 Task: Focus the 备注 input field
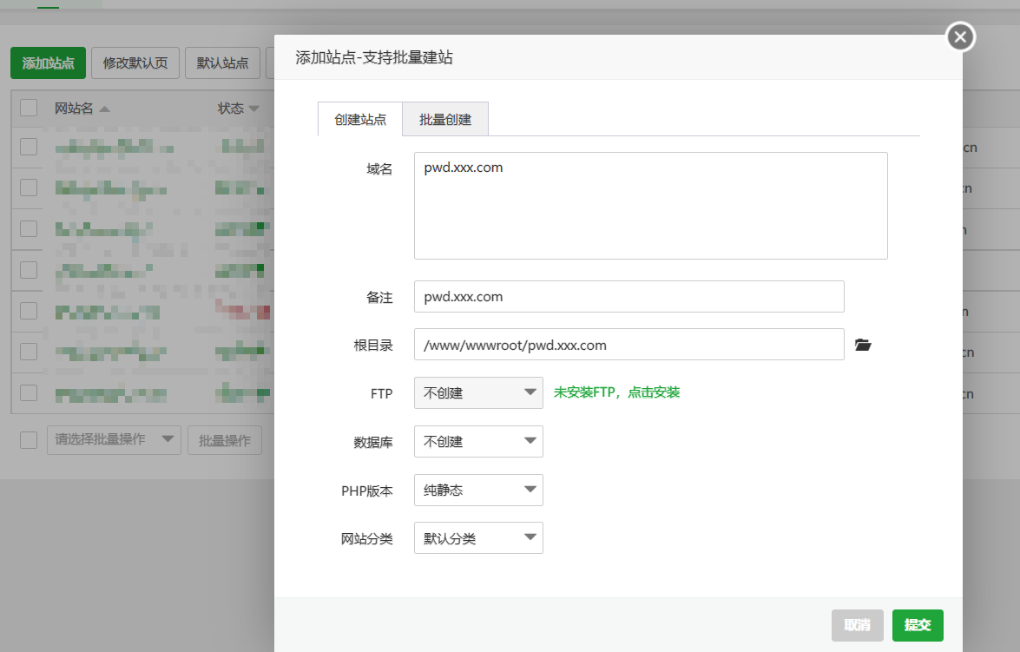629,297
